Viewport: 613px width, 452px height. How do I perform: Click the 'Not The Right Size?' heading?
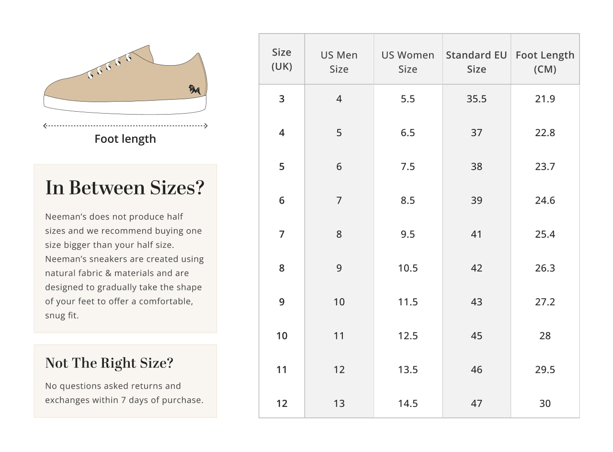[x=109, y=363]
